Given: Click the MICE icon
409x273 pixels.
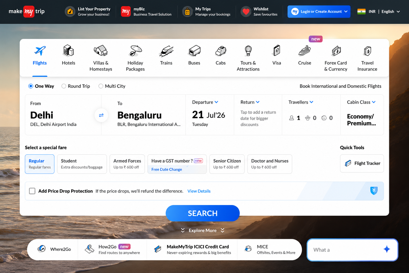Looking at the screenshot, I should tap(248, 249).
